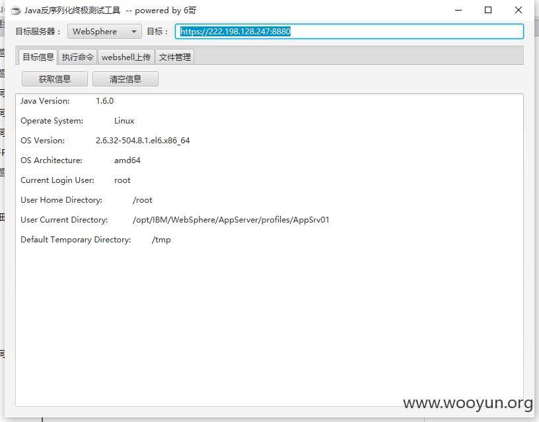Click the Java Version: label
Screen dimensions: 539x422
pos(45,101)
